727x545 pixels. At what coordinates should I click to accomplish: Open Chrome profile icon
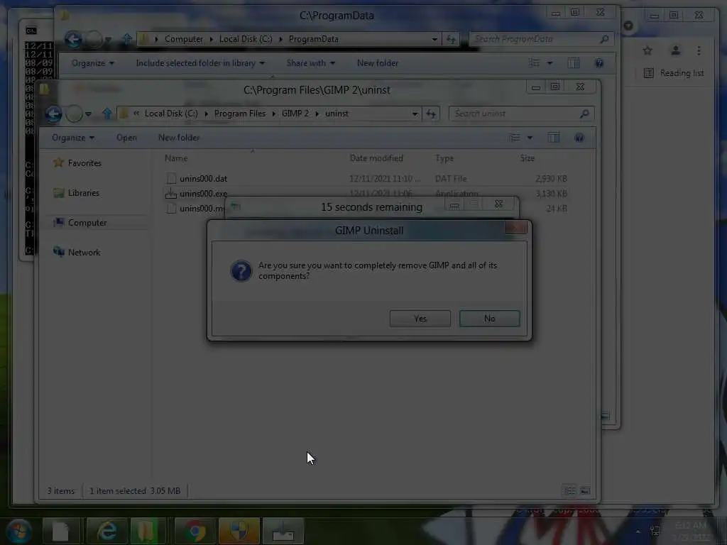(676, 50)
